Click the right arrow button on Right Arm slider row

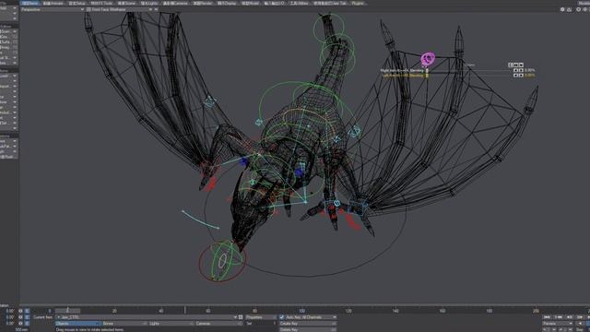click(x=521, y=70)
